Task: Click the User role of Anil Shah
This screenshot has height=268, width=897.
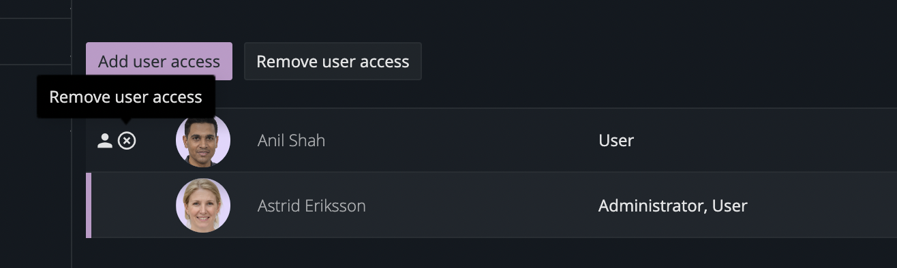Action: (616, 141)
